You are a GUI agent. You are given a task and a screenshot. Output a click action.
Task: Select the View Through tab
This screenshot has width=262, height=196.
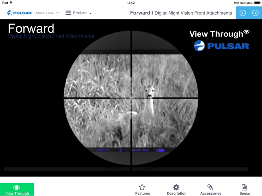click(17, 189)
